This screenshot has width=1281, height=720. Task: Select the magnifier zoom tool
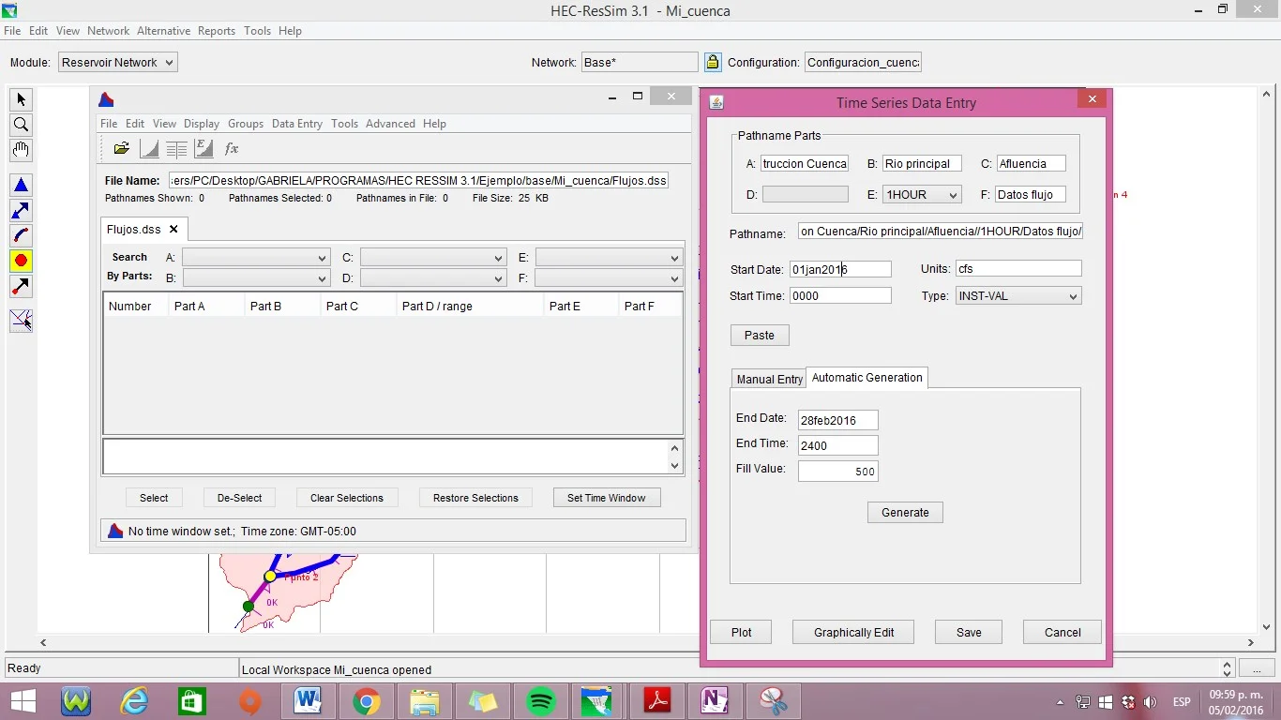click(21, 125)
